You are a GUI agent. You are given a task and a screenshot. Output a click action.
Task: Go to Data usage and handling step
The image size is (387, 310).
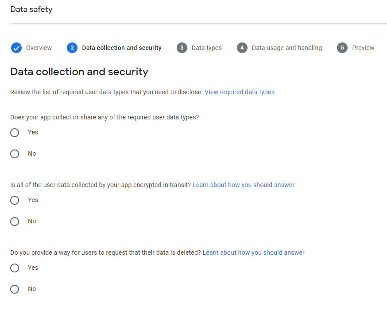pyautogui.click(x=287, y=48)
